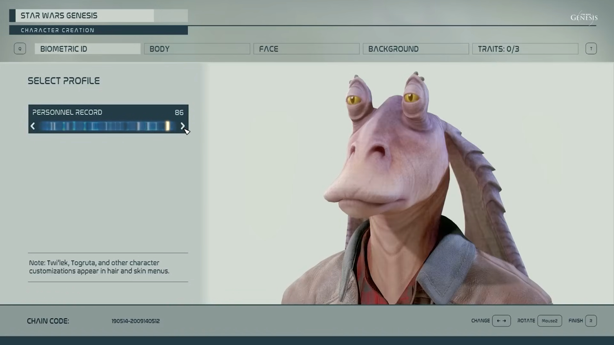This screenshot has height=345, width=614.
Task: Go to previous personnel record with left chevron
Action: [x=33, y=126]
